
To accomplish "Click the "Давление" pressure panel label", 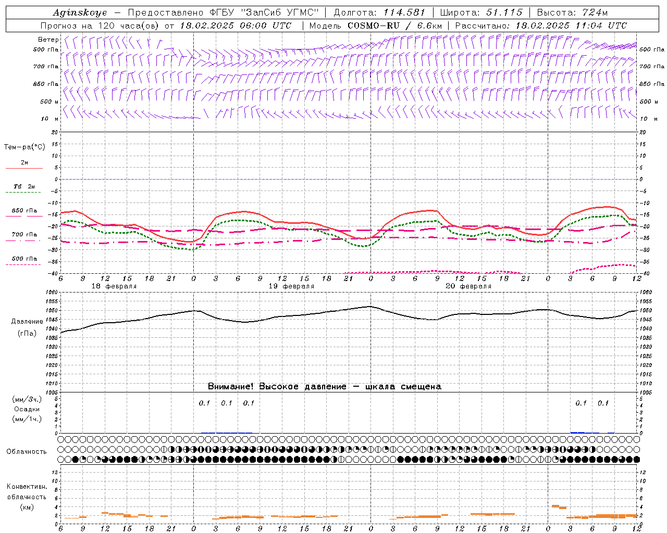I will [x=27, y=322].
